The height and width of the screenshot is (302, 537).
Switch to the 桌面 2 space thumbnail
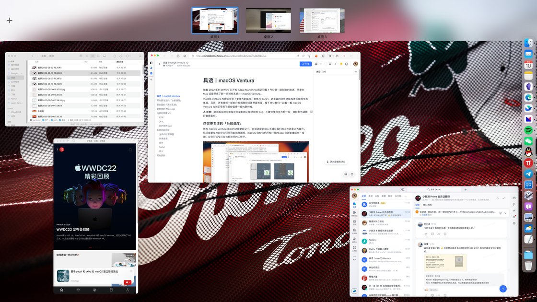pyautogui.click(x=268, y=21)
